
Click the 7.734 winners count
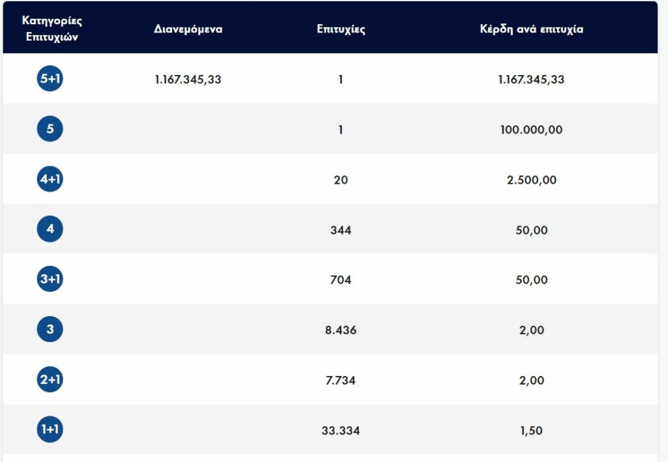pyautogui.click(x=341, y=381)
